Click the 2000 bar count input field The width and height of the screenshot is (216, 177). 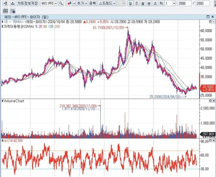point(184,3)
